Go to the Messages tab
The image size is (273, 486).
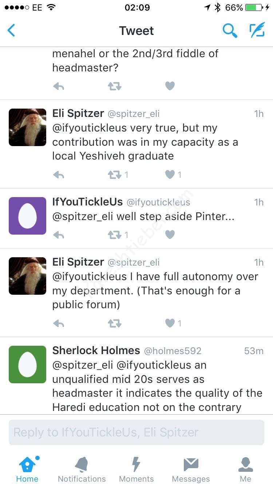point(191,469)
